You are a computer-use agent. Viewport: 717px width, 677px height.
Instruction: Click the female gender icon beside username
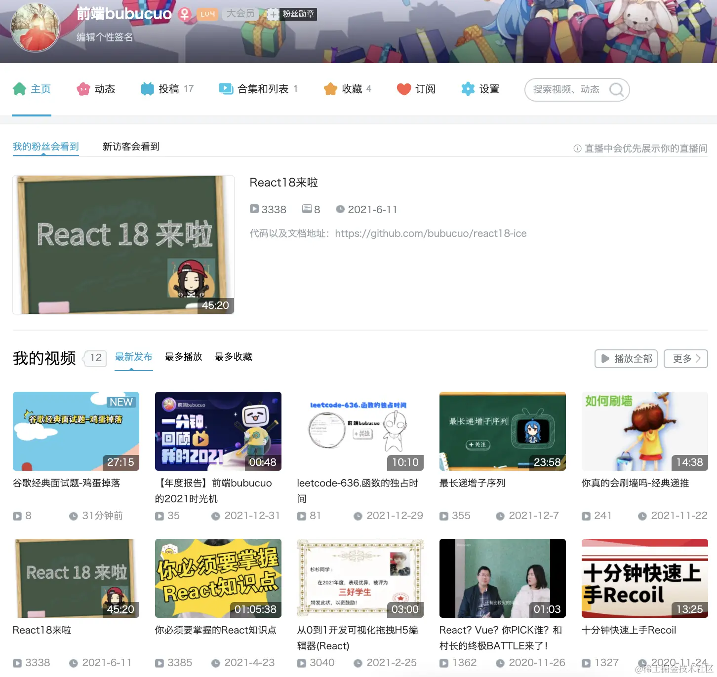click(185, 14)
